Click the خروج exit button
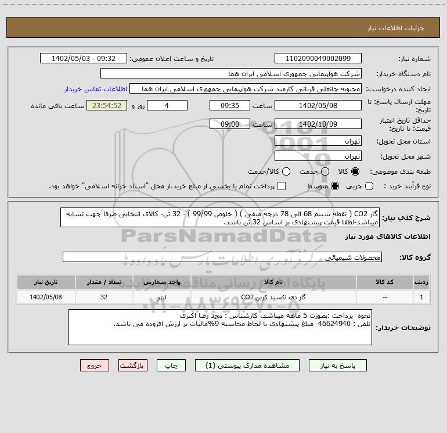The width and height of the screenshot is (447, 433). (x=95, y=366)
